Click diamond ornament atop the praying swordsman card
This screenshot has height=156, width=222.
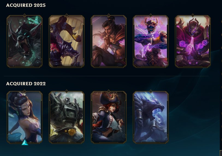pyautogui.click(x=109, y=15)
